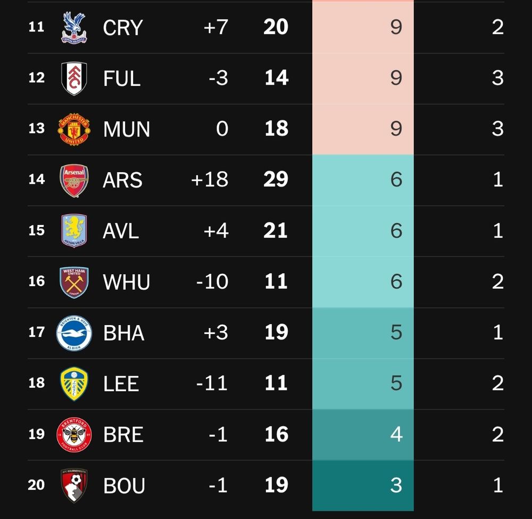Click the Crystal Palace club crest

[x=74, y=27]
